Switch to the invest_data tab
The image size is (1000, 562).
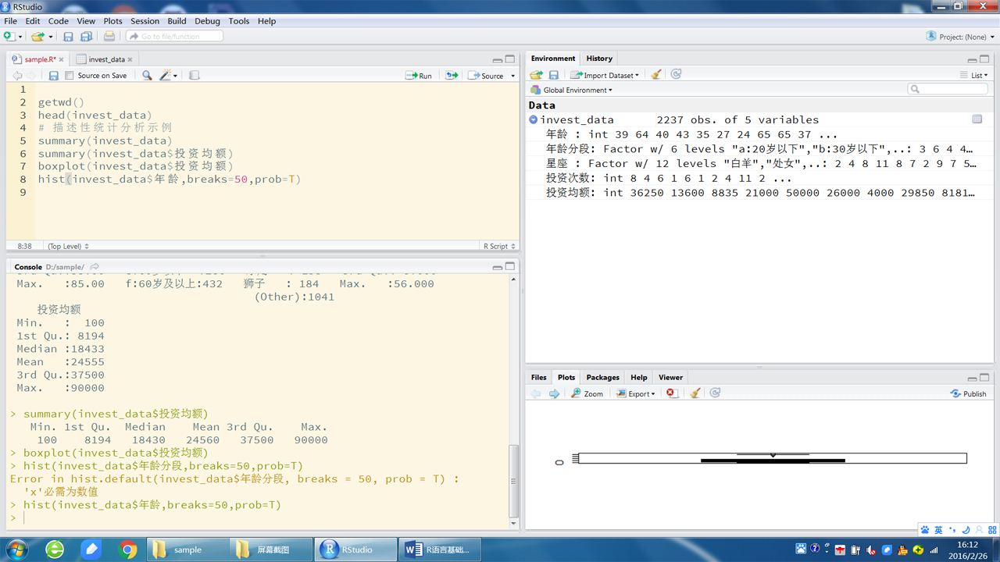[106, 59]
